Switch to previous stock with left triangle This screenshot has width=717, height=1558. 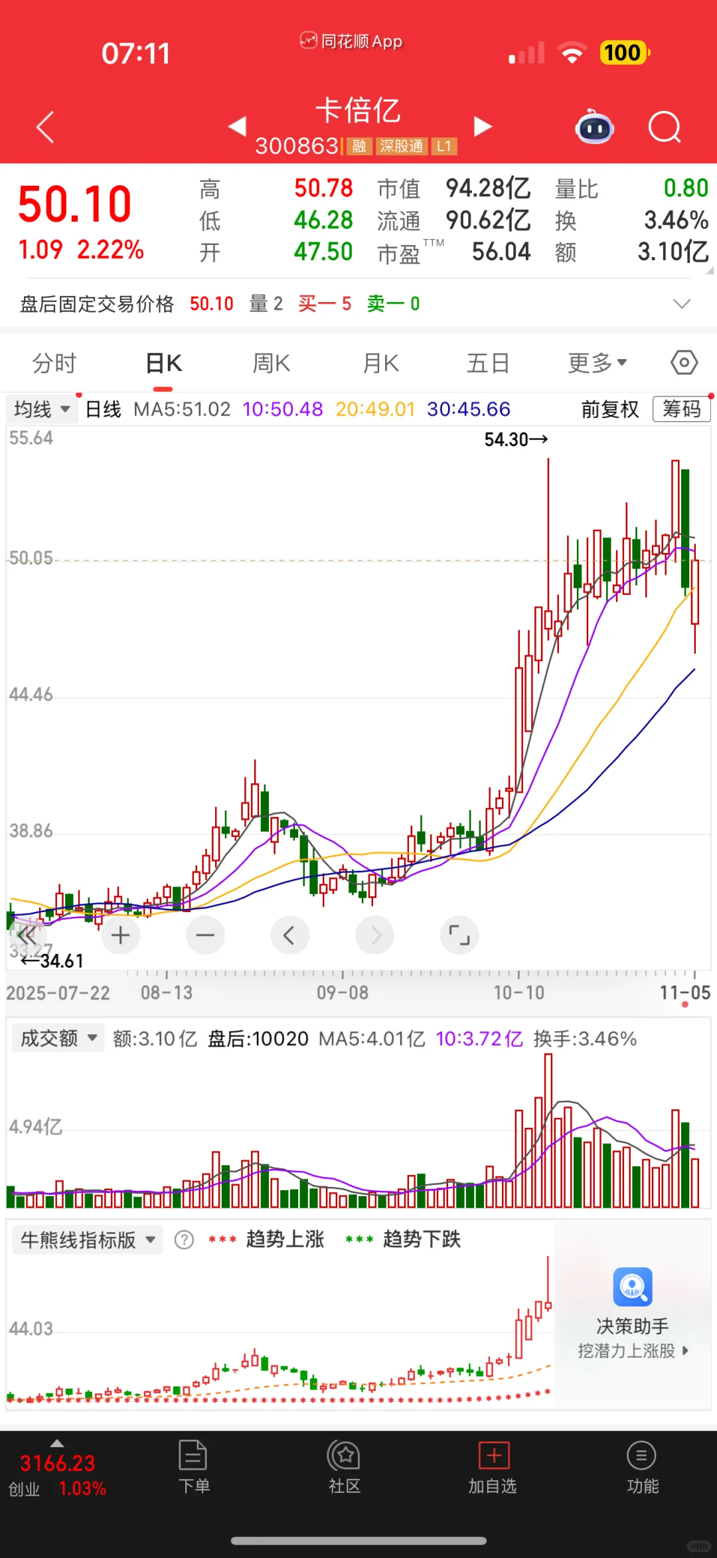pyautogui.click(x=237, y=126)
